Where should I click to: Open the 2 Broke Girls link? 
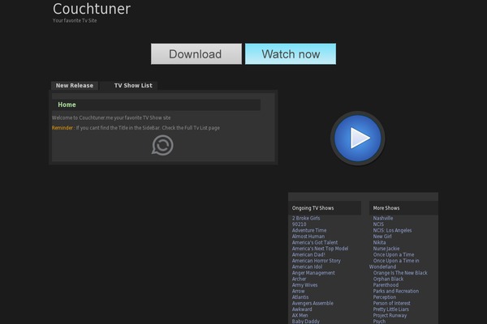pos(306,218)
